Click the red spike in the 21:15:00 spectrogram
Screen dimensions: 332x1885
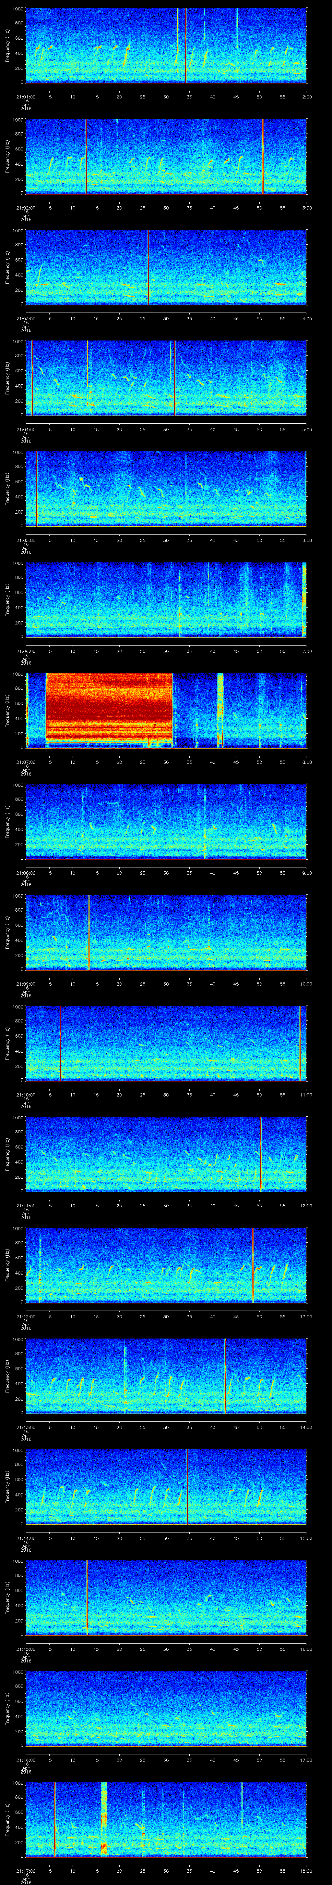[87, 1597]
